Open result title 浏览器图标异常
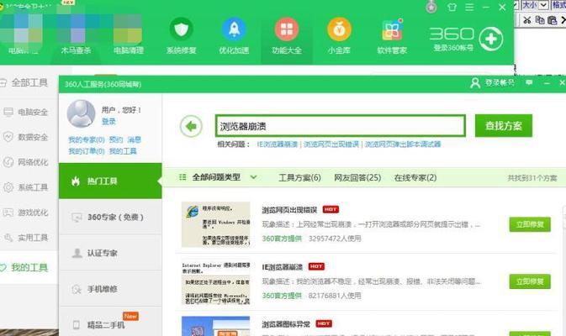Viewport: 566px width, 336px height. pos(286,324)
